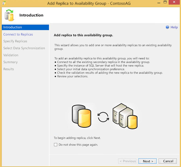This screenshot has height=167, width=181.
Task: Select the Select Data Synchronization step
Action: point(24,48)
